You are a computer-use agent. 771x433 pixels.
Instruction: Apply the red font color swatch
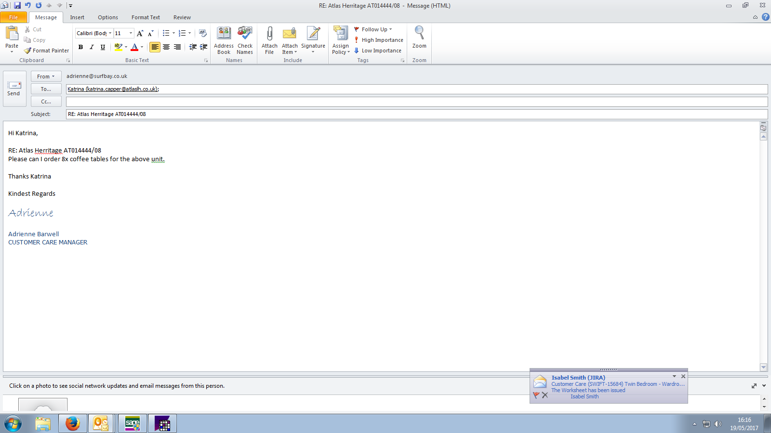tap(134, 47)
